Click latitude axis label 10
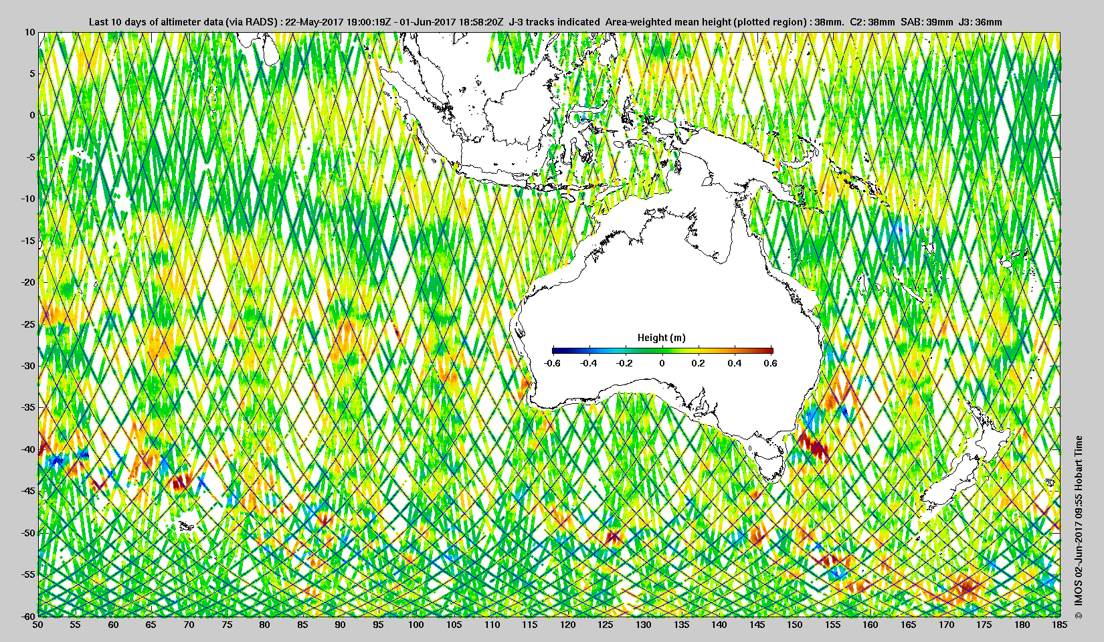 [x=29, y=31]
